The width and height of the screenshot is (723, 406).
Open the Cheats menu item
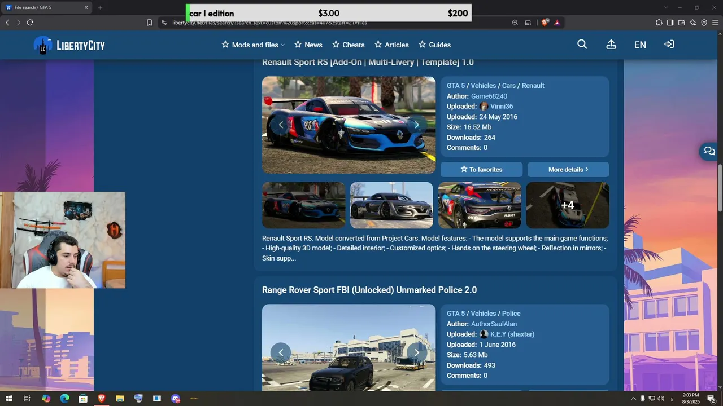click(x=348, y=45)
